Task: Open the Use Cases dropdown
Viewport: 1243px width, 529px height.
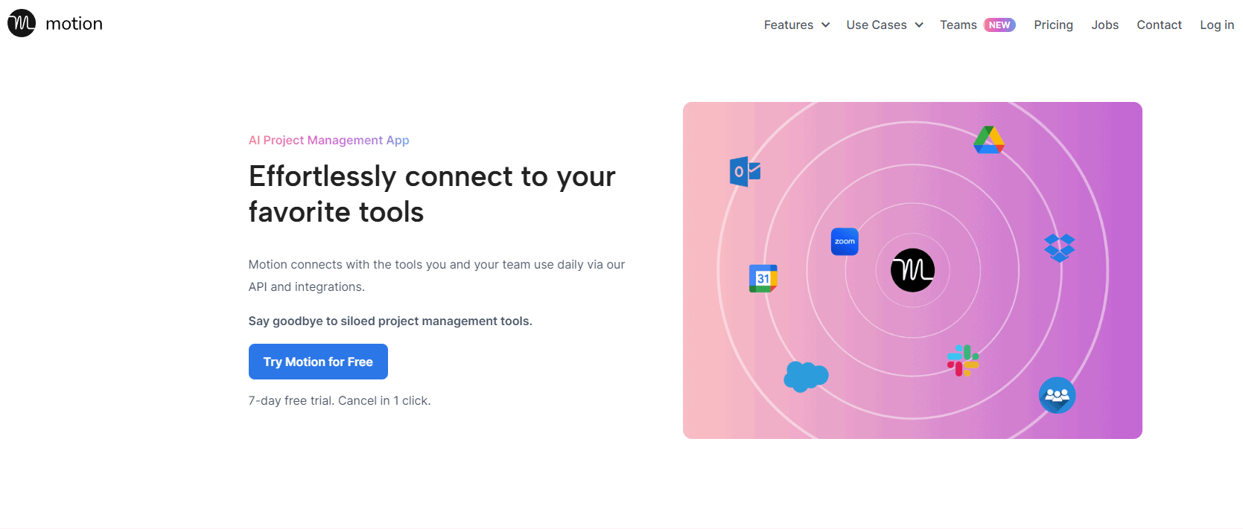Action: pyautogui.click(x=877, y=25)
